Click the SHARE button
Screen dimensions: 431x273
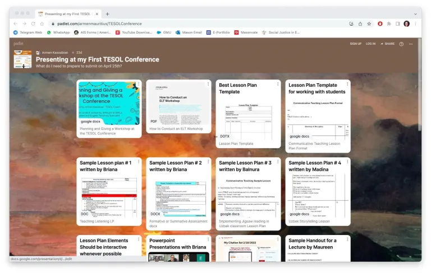(x=387, y=44)
